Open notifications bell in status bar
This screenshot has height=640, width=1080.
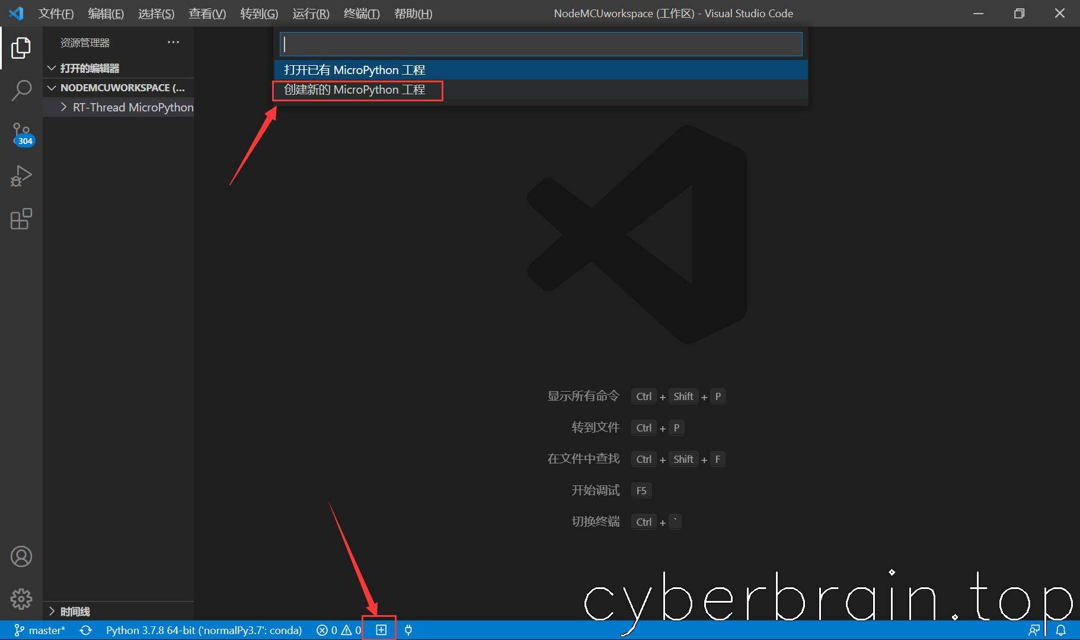[x=1061, y=630]
